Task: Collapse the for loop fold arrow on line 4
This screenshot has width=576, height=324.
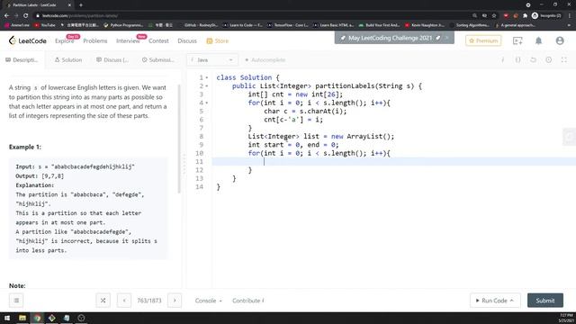Action: 207,103
